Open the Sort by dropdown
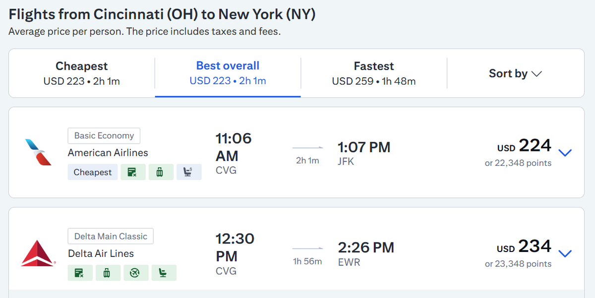 [x=515, y=74]
